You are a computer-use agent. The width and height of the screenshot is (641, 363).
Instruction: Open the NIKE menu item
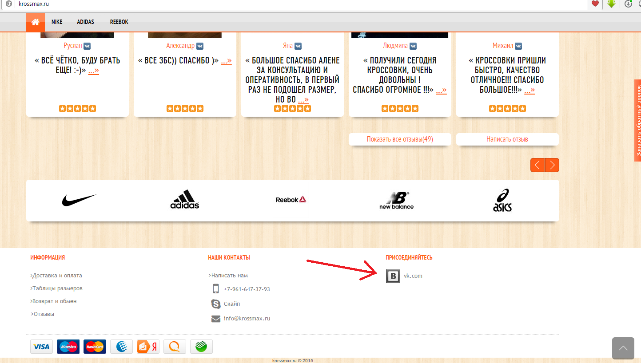click(x=57, y=22)
